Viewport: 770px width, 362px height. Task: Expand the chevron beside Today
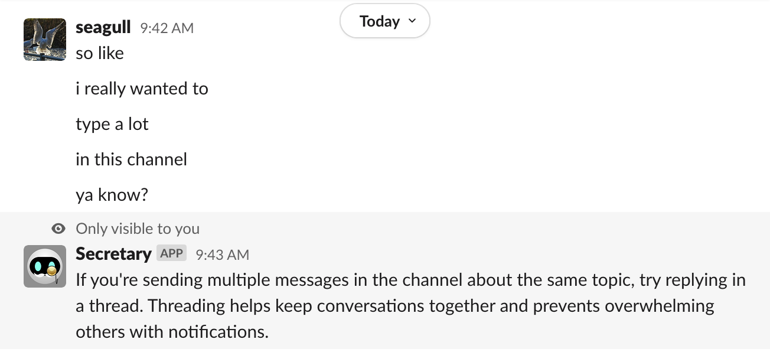(412, 21)
